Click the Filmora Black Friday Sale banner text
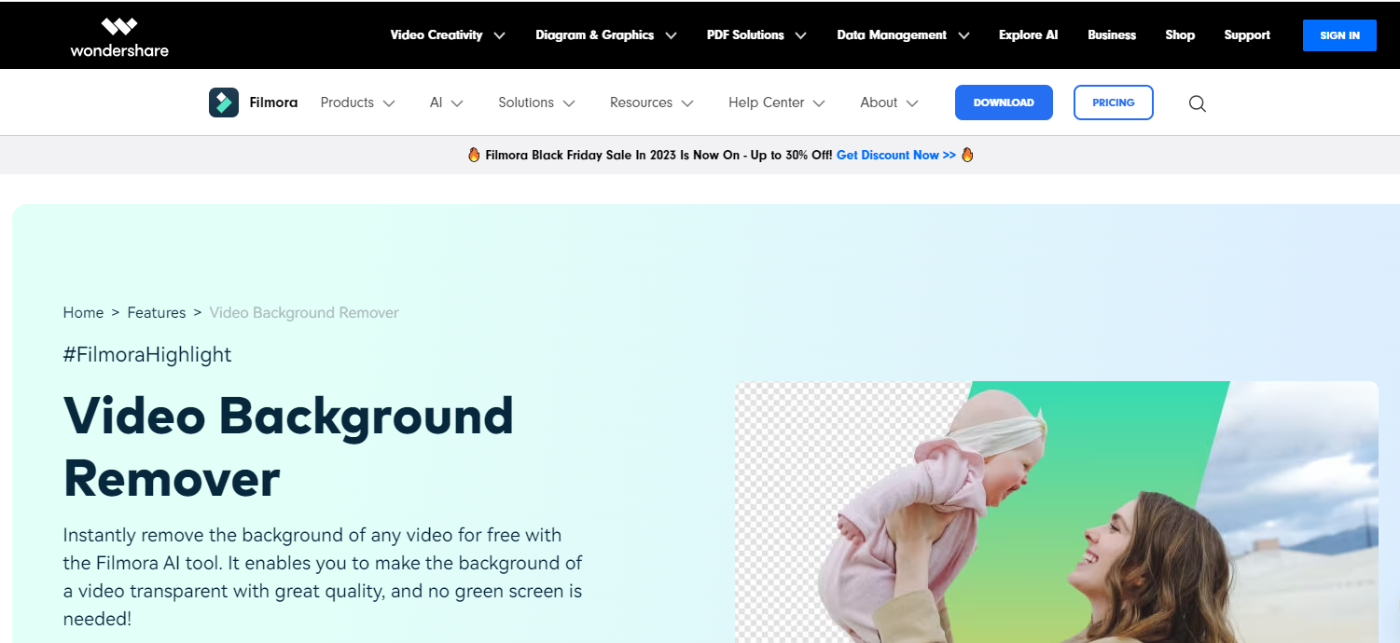This screenshot has width=1400, height=643. point(658,155)
